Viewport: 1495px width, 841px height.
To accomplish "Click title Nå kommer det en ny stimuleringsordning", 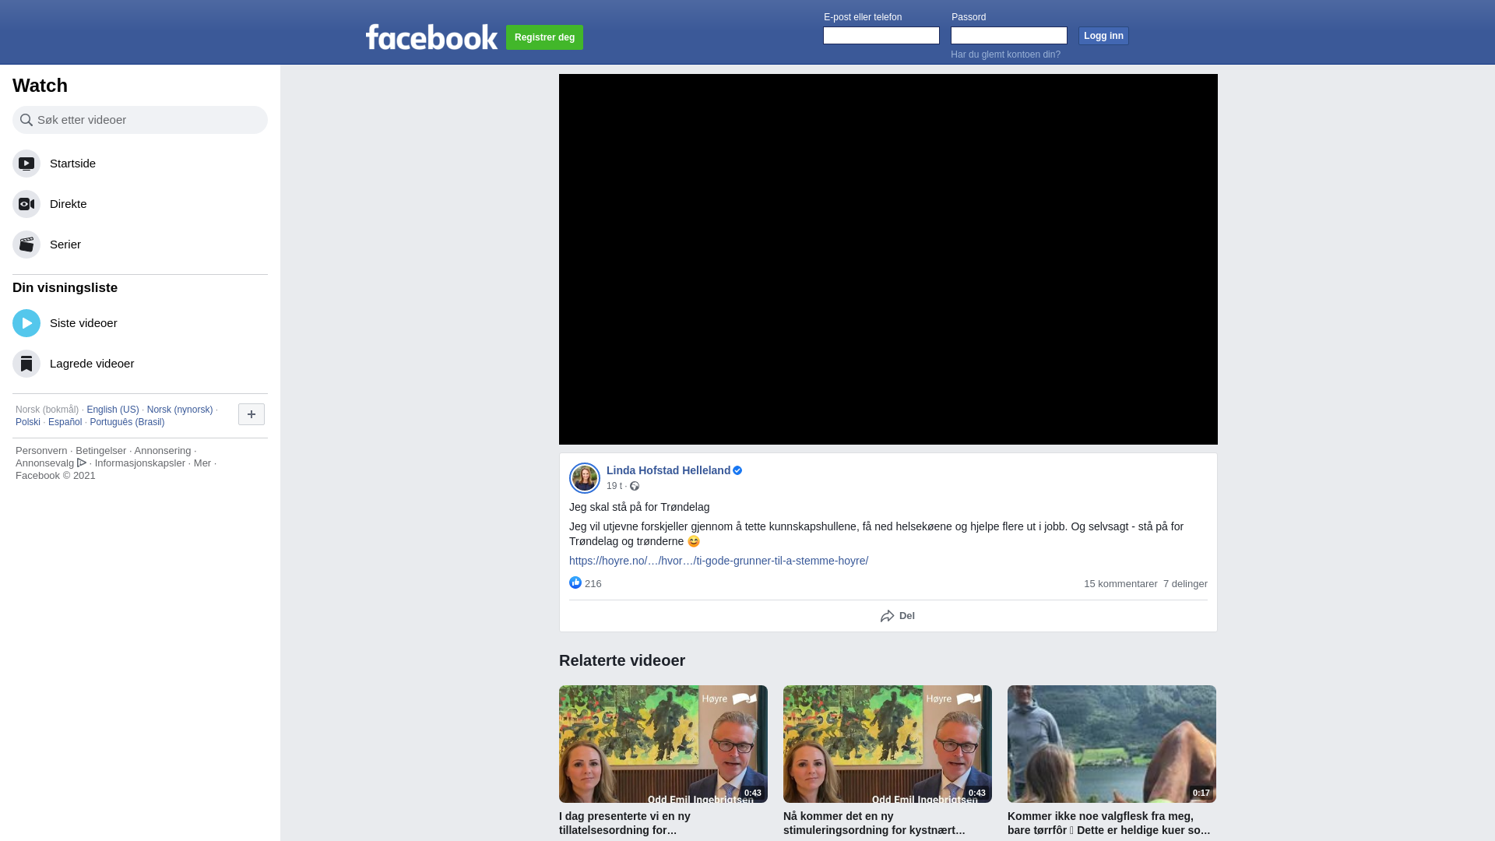I will click(874, 823).
